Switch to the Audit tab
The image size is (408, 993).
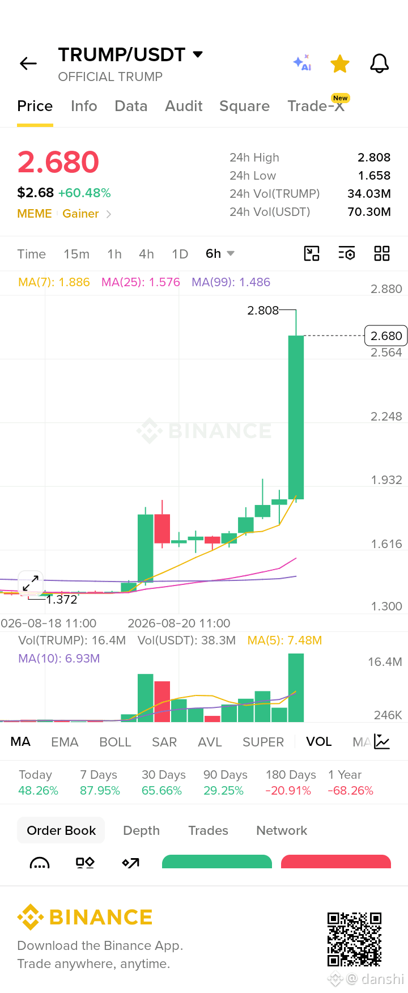(184, 106)
